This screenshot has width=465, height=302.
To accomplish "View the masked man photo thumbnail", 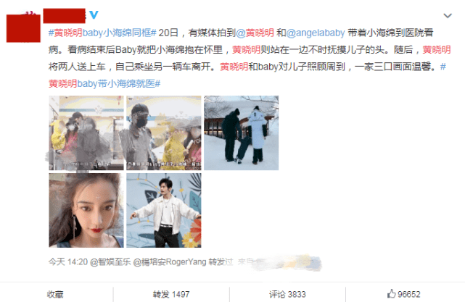I will 164,133.
